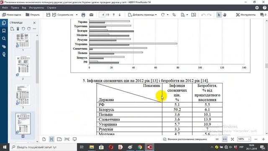Open the comments panel icon
Viewport: 268px width, 151px height.
263,15
